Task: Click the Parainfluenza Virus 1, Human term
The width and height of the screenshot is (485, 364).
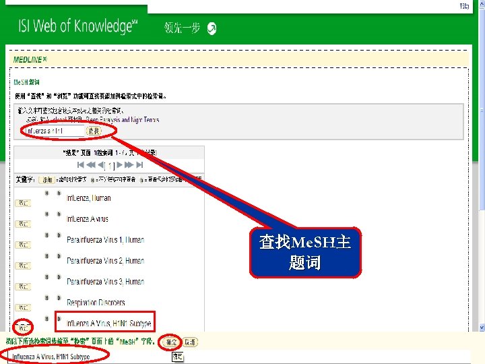Action: [106, 240]
